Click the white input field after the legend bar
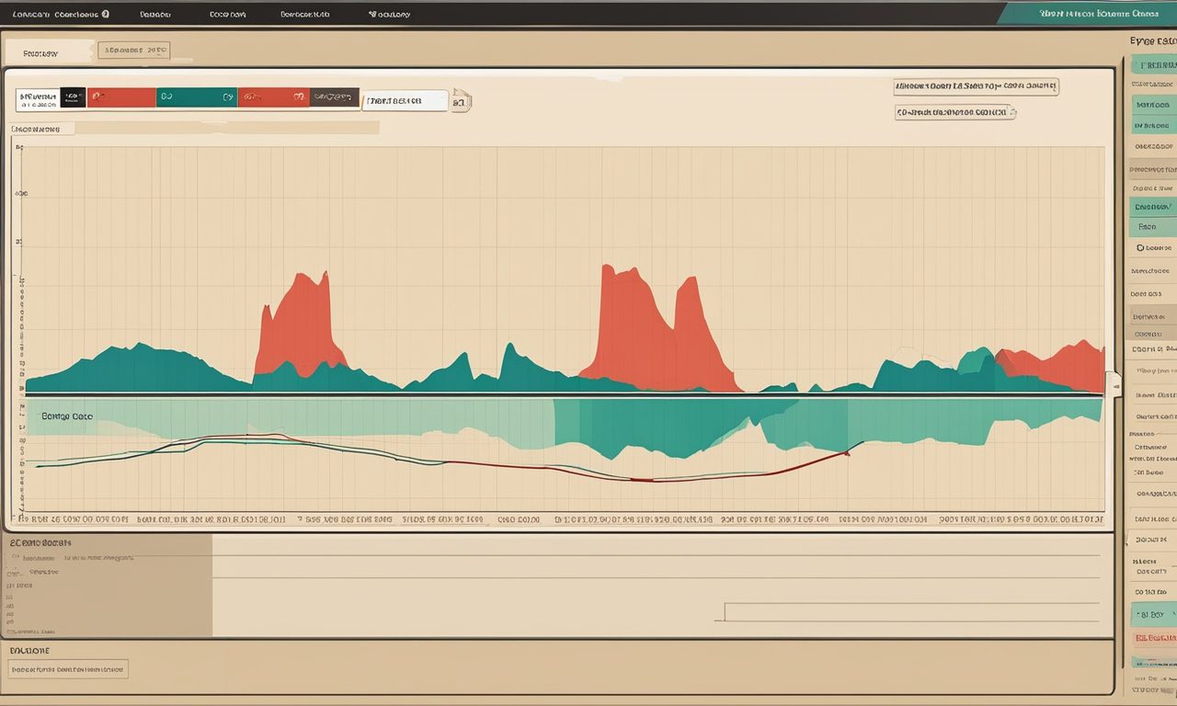This screenshot has height=706, width=1177. [x=405, y=101]
